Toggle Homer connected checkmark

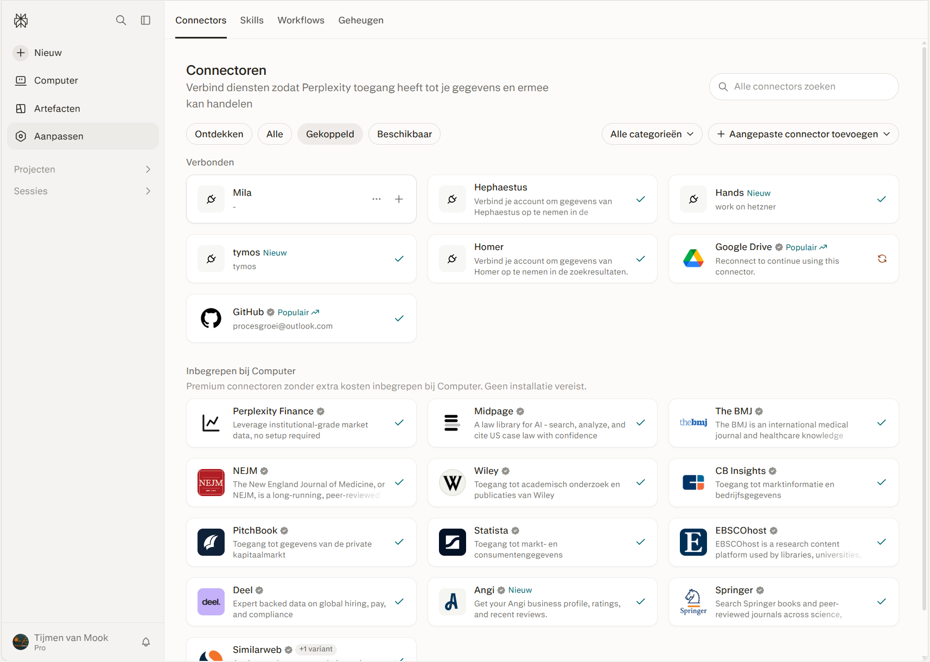[x=640, y=259]
